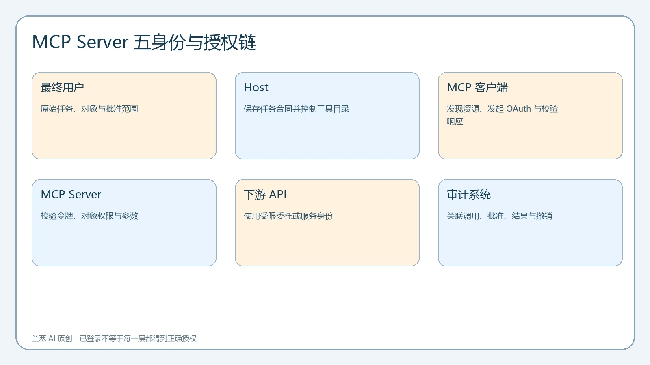Select the "审计系统" card heading

[469, 195]
